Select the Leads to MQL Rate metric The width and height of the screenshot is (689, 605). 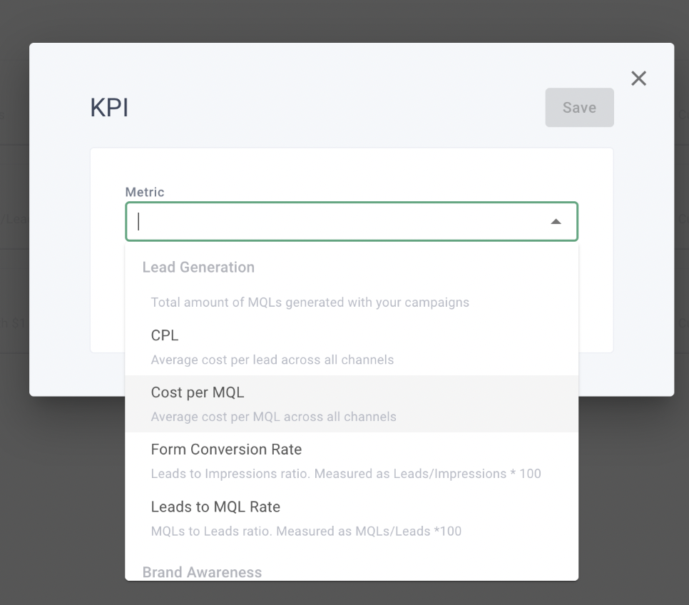(x=215, y=507)
